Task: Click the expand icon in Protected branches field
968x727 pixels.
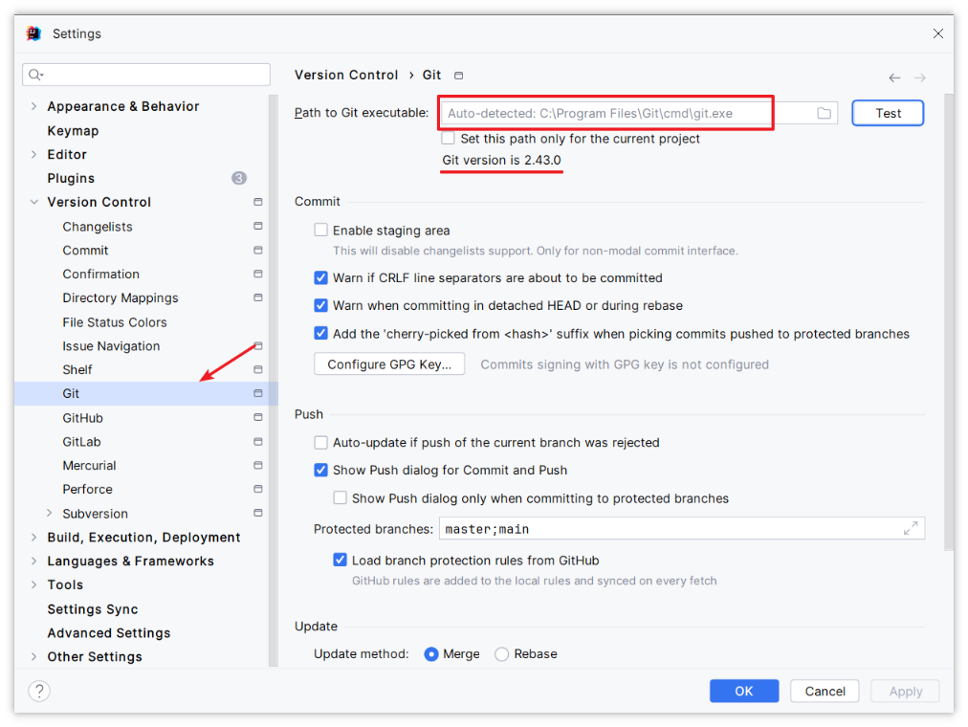Action: (911, 528)
